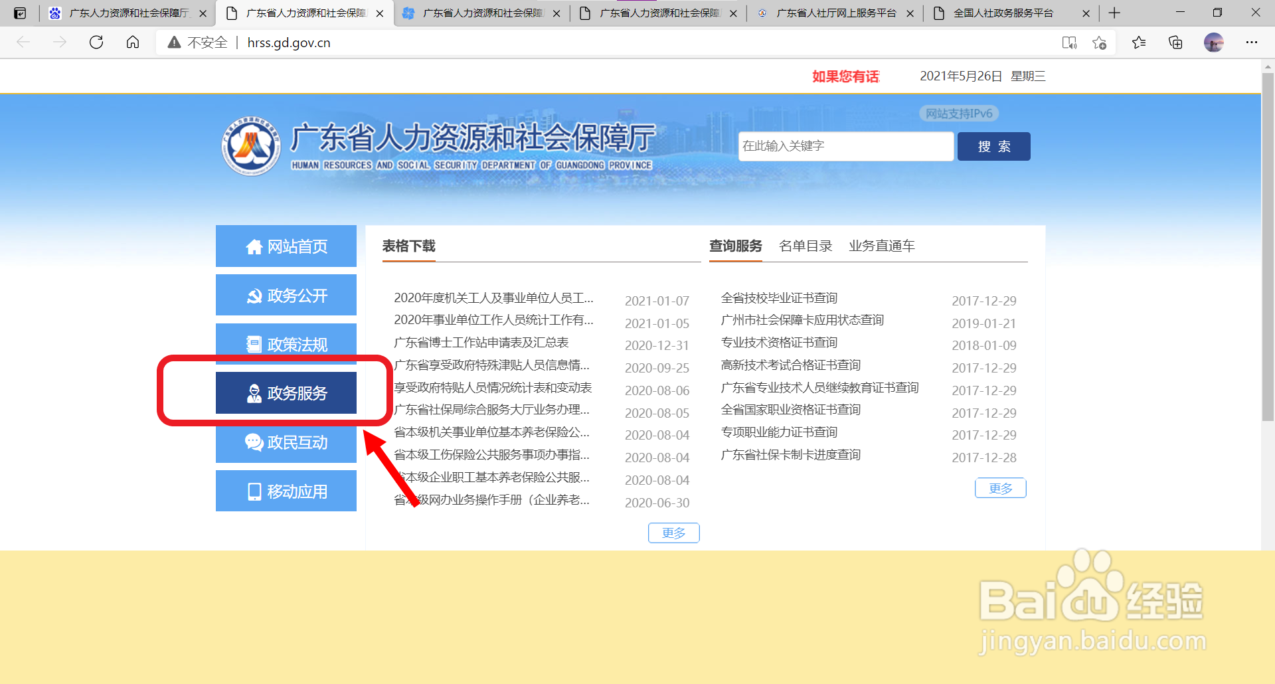The width and height of the screenshot is (1275, 684).
Task: Open the 移动应用 sidebar menu
Action: pyautogui.click(x=286, y=491)
